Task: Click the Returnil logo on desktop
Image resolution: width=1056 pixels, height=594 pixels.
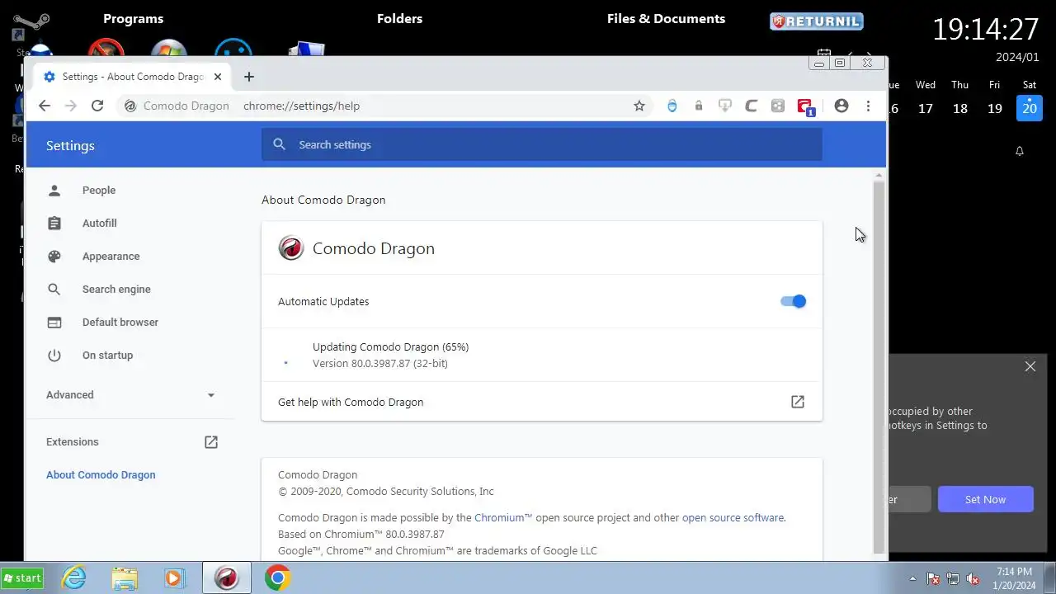Action: tap(817, 21)
